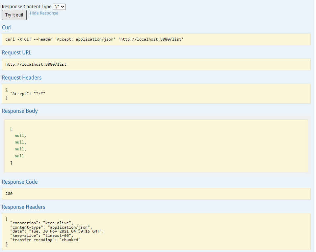
Task: Click the "content-type": "application/json" line
Action: click(51, 227)
